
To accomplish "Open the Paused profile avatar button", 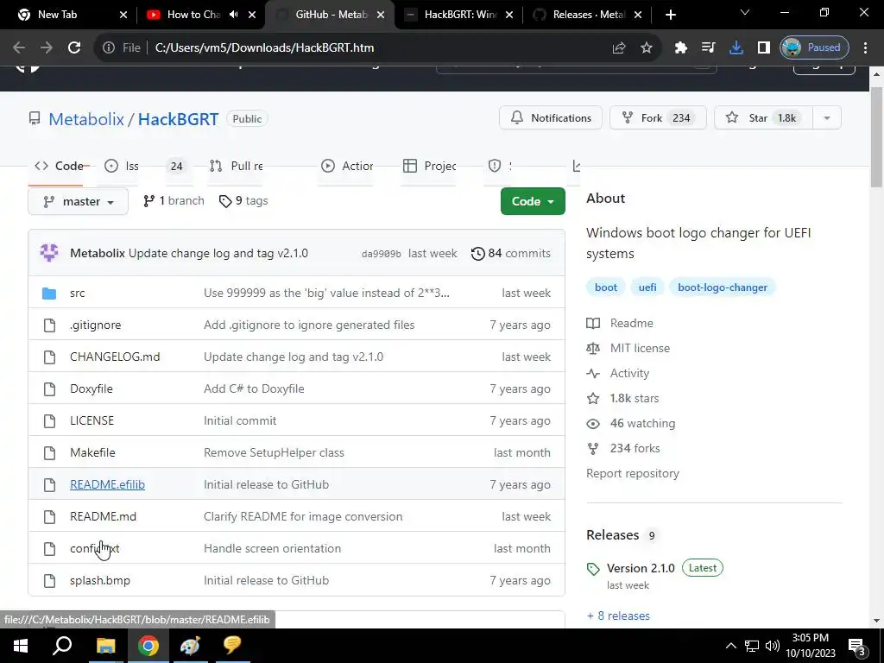I will (814, 48).
